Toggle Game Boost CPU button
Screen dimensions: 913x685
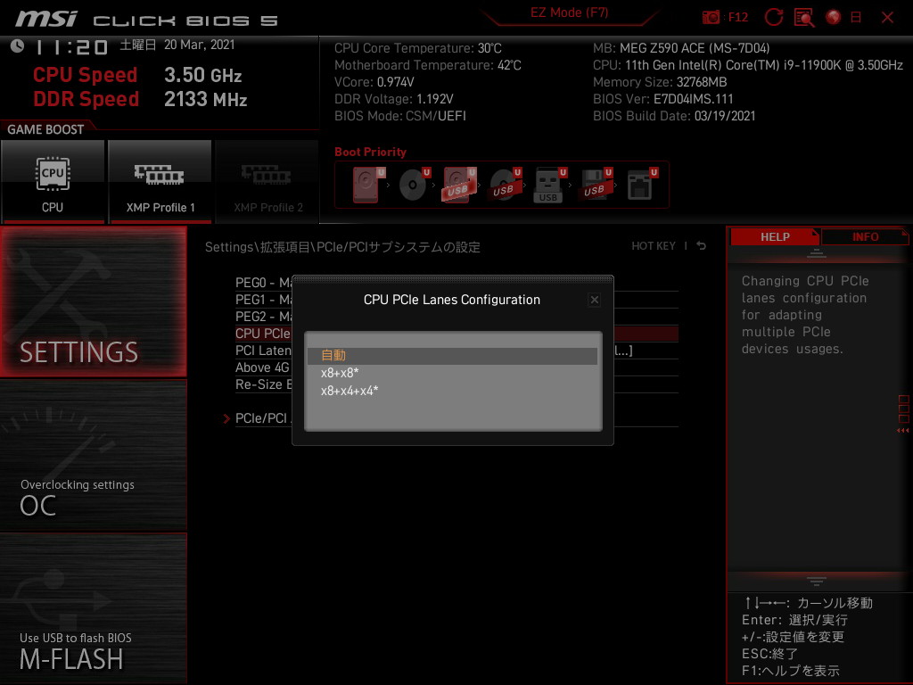pyautogui.click(x=53, y=181)
